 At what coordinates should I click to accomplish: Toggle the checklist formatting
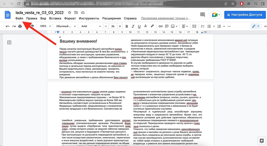[202, 26]
